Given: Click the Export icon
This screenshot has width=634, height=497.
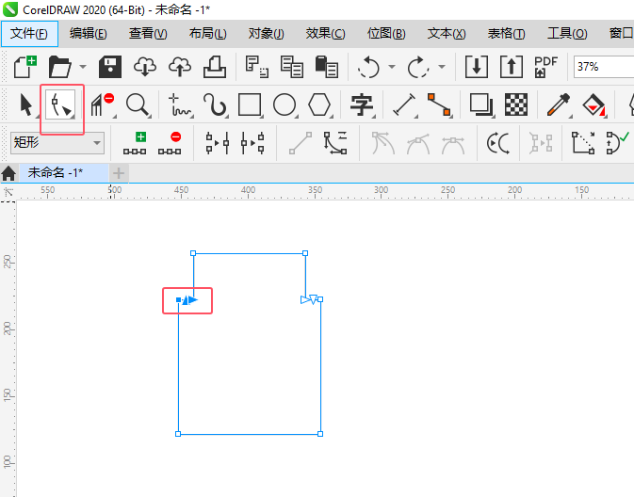Looking at the screenshot, I should tap(512, 67).
